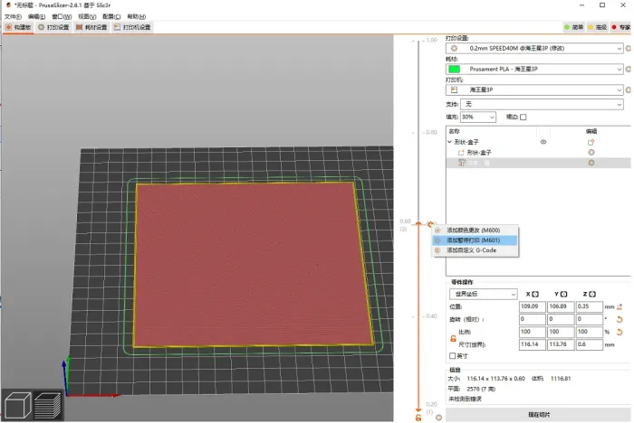Open the 海王星3P printer dropdown
This screenshot has width=634, height=423.
[x=534, y=89]
